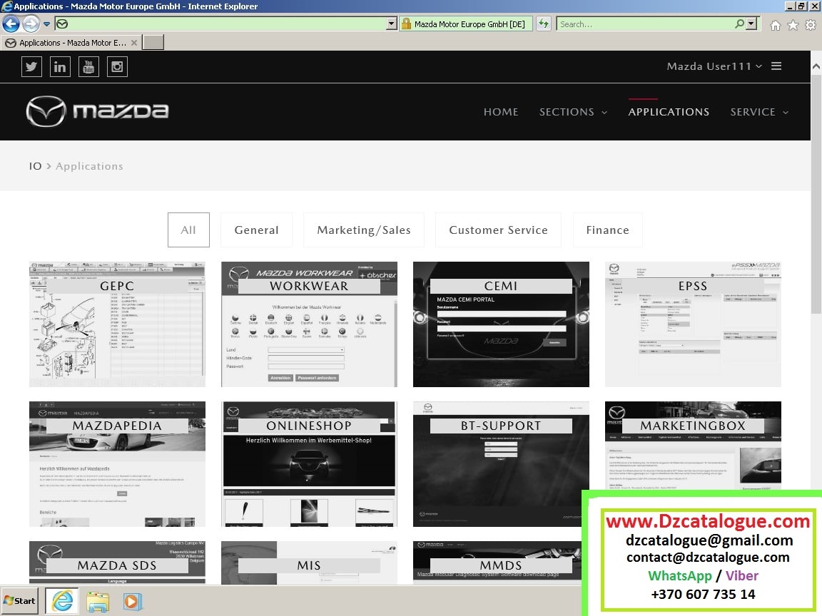
Task: Click IO breadcrumb link
Action: 35,166
